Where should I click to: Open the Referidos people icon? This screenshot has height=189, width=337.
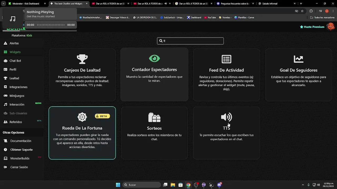(5, 122)
